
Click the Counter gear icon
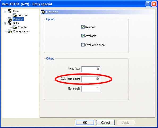click(x=15, y=27)
